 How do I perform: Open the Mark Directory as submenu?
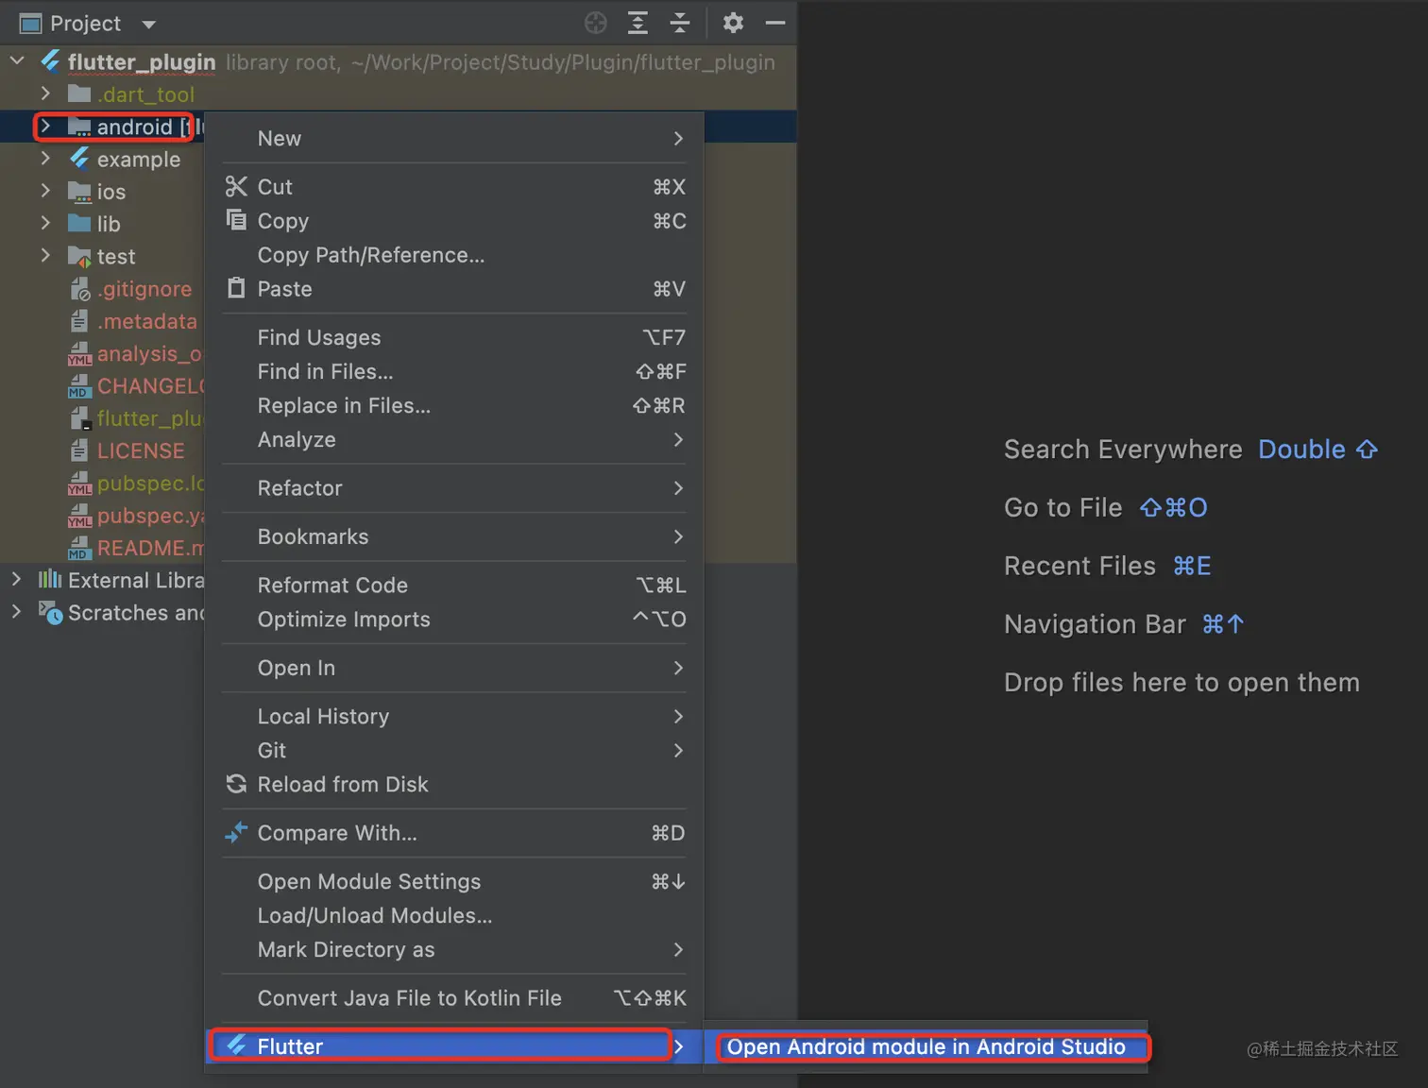click(454, 949)
